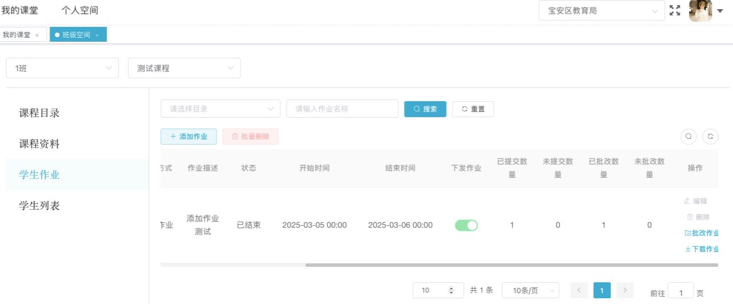
Task: Open the 测试课程 course dropdown
Action: (x=184, y=68)
